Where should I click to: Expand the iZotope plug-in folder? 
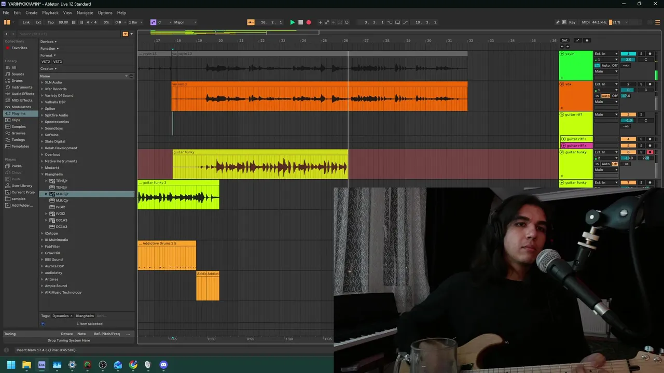click(x=43, y=233)
